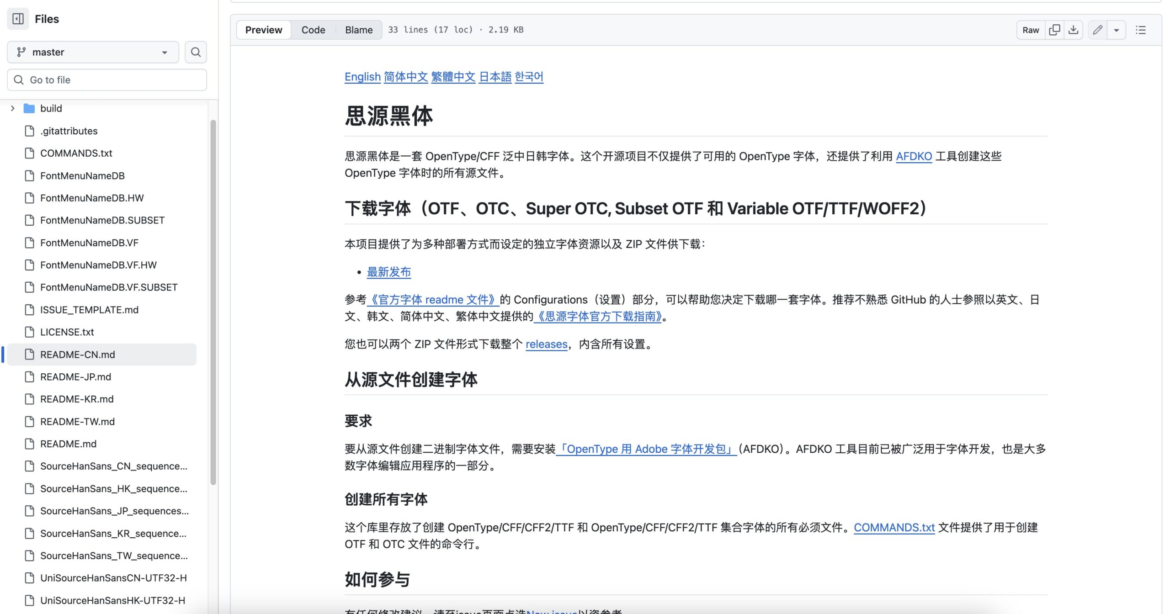Image resolution: width=1170 pixels, height=614 pixels.
Task: Open the OpenType 用 Adobe 字体开发包 link
Action: pos(646,449)
